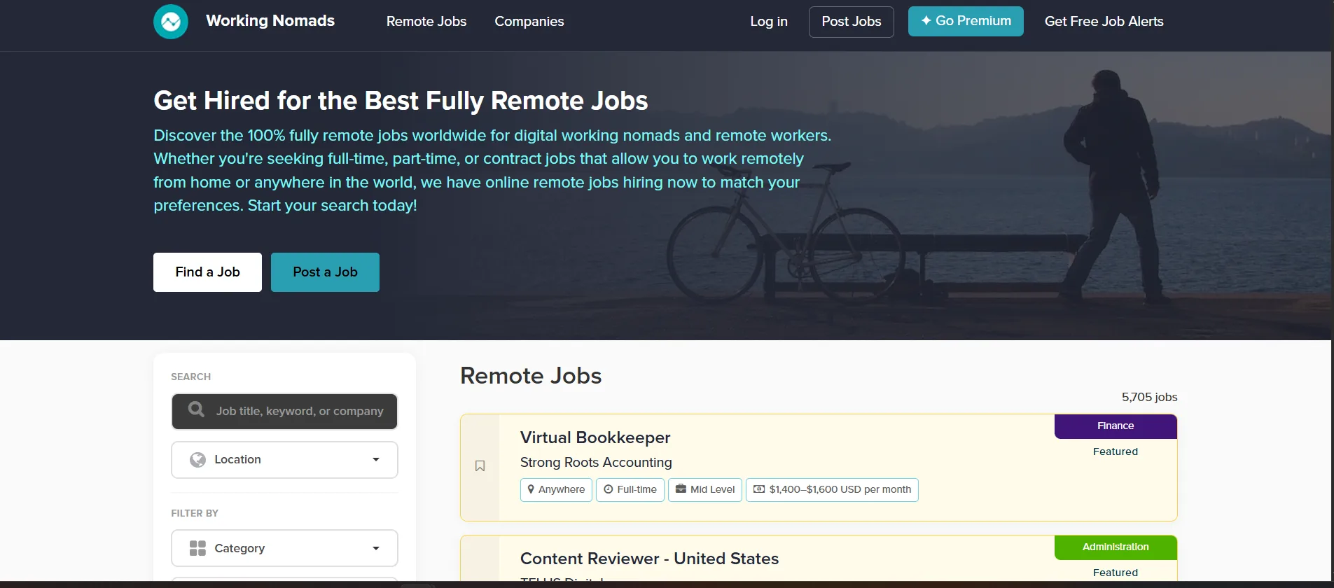Focus the job title search field

point(284,412)
